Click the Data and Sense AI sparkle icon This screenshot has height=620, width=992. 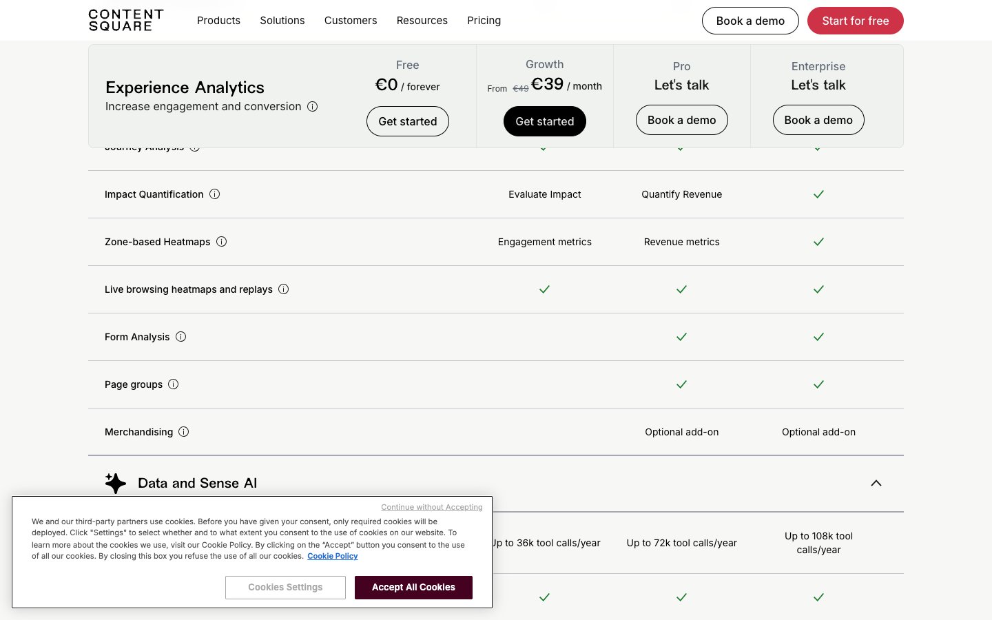point(116,483)
